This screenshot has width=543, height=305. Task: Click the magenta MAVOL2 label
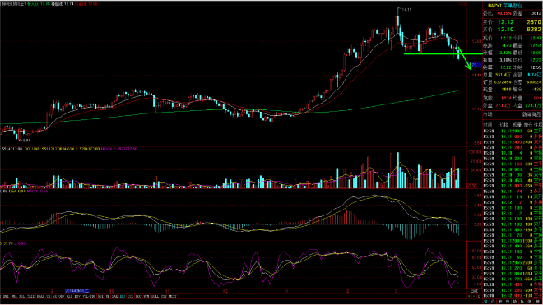click(x=118, y=149)
